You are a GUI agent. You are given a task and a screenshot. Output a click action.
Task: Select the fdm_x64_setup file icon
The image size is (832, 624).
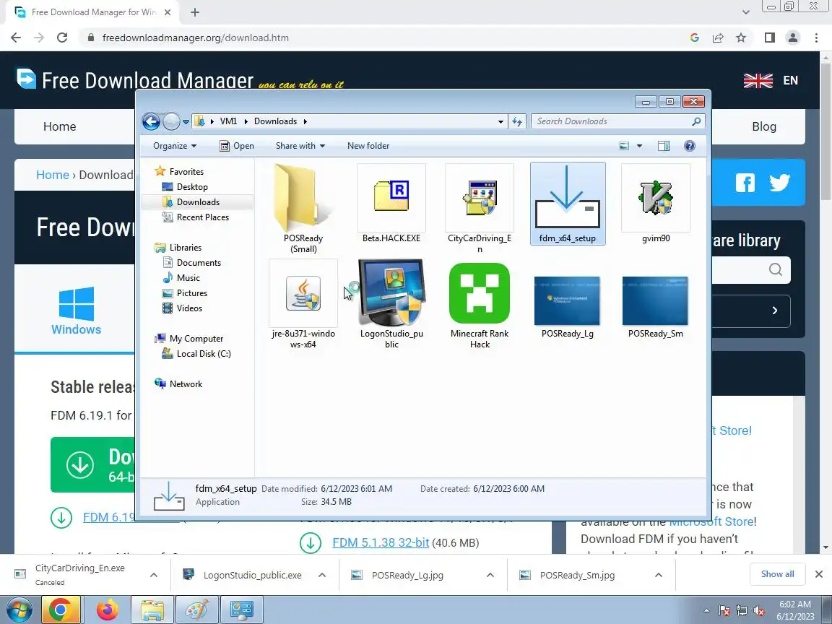(567, 196)
